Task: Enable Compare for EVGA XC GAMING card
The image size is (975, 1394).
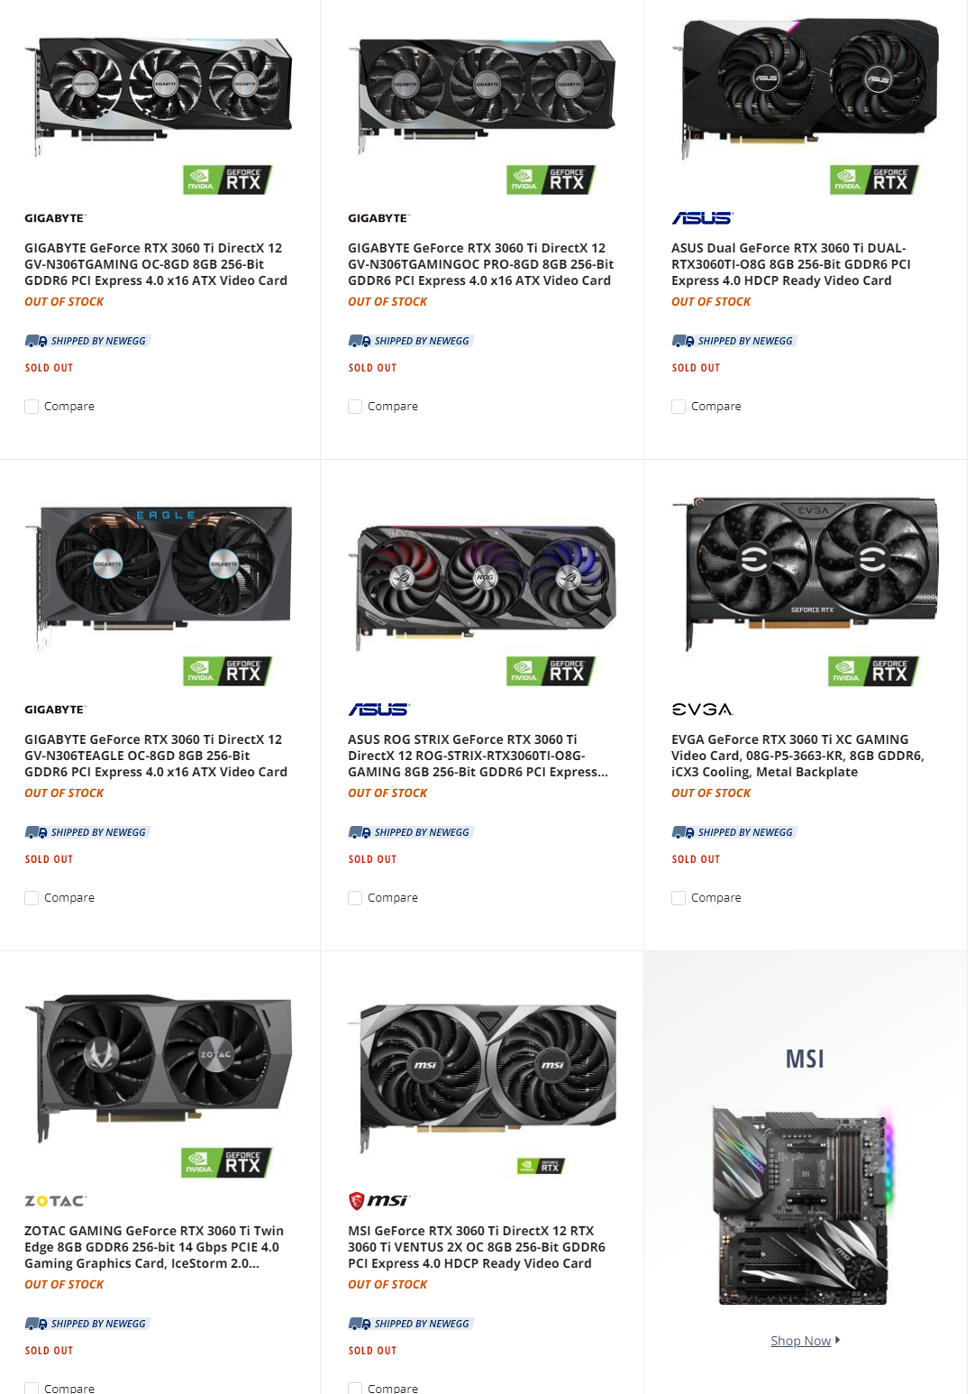Action: pos(679,898)
